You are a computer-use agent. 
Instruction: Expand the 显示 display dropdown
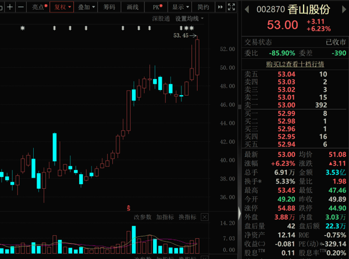pos(180,7)
